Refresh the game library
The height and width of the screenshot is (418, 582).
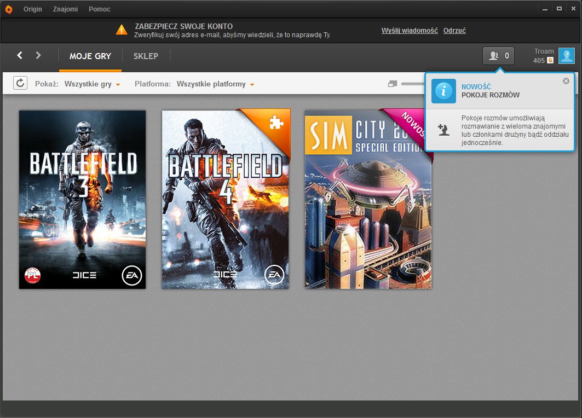[20, 83]
